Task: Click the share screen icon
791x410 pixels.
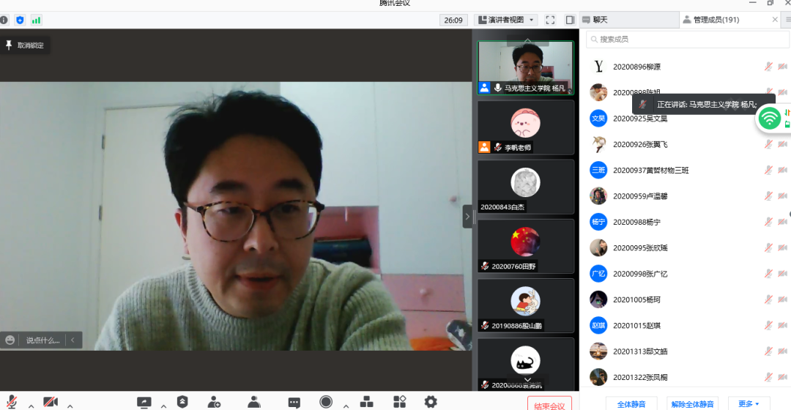Action: 144,402
